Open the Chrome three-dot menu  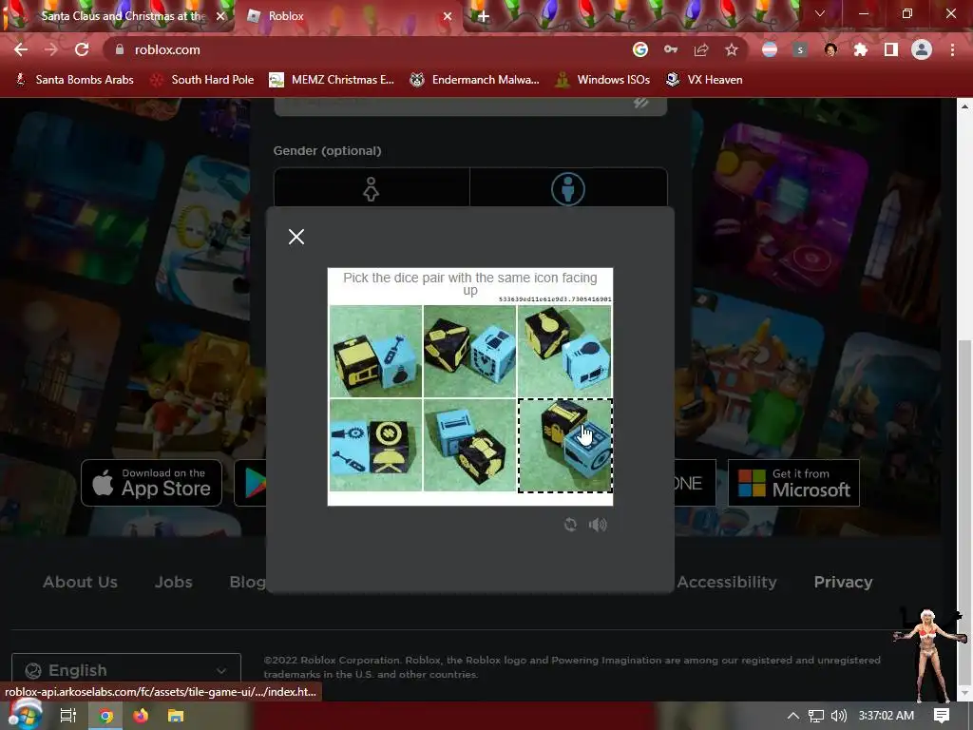tap(952, 49)
